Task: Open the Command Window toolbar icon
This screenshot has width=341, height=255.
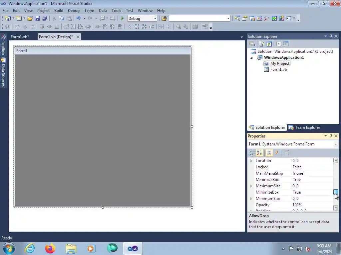Action: [289, 19]
